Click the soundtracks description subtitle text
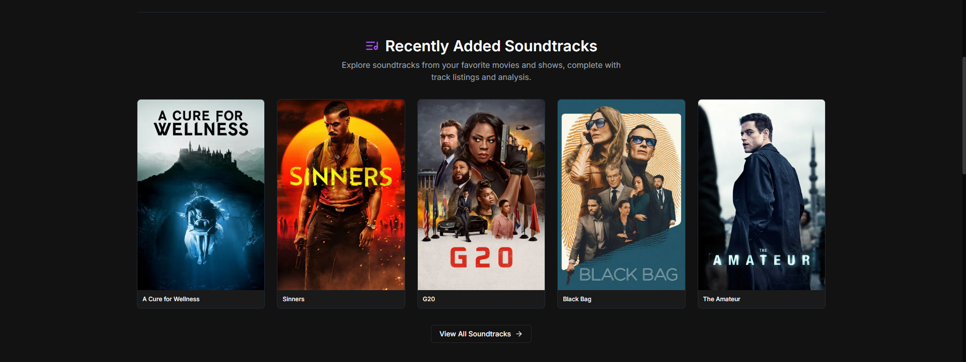966x362 pixels. pyautogui.click(x=481, y=71)
